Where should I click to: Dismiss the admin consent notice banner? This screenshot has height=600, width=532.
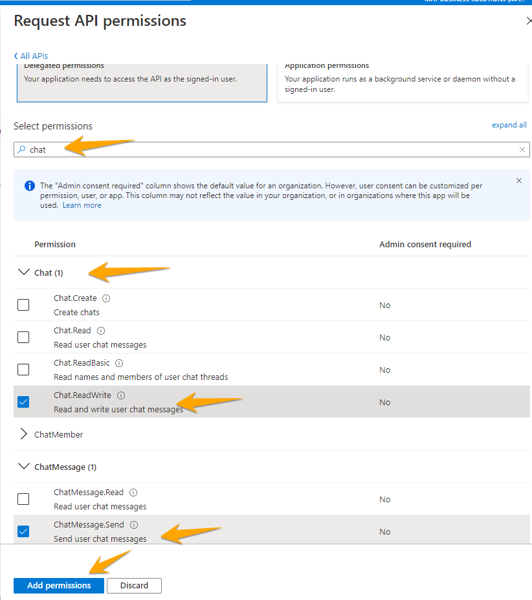pos(518,181)
